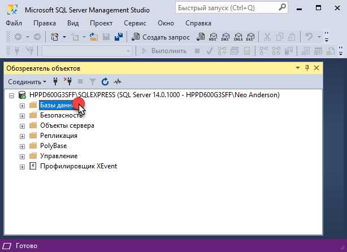The width and height of the screenshot is (347, 252).
Task: Expand the Управление folder
Action: pos(22,157)
